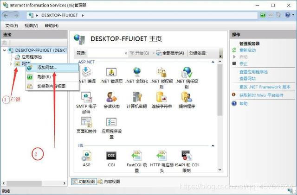Click the feature list scroll down arrow
The height and width of the screenshot is (195, 297).
(220, 170)
